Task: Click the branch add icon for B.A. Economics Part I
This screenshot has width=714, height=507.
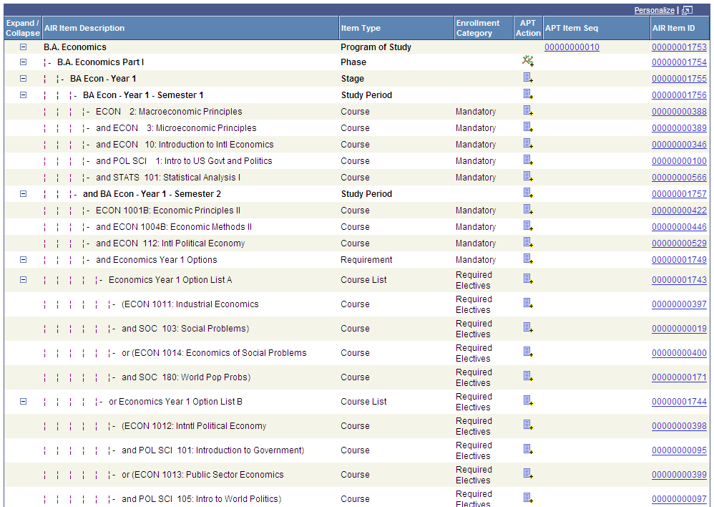Action: (528, 62)
